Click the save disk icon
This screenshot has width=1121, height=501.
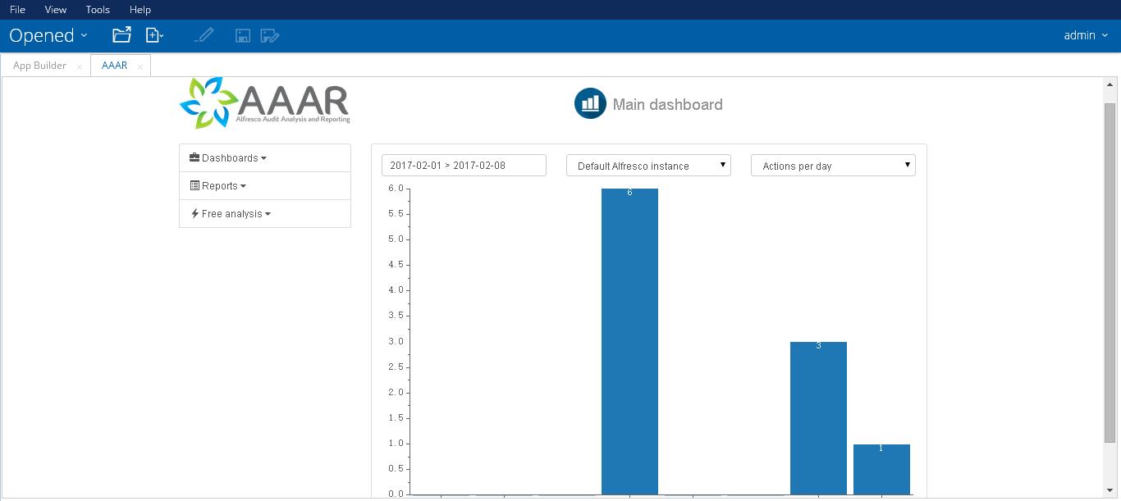pyautogui.click(x=243, y=35)
